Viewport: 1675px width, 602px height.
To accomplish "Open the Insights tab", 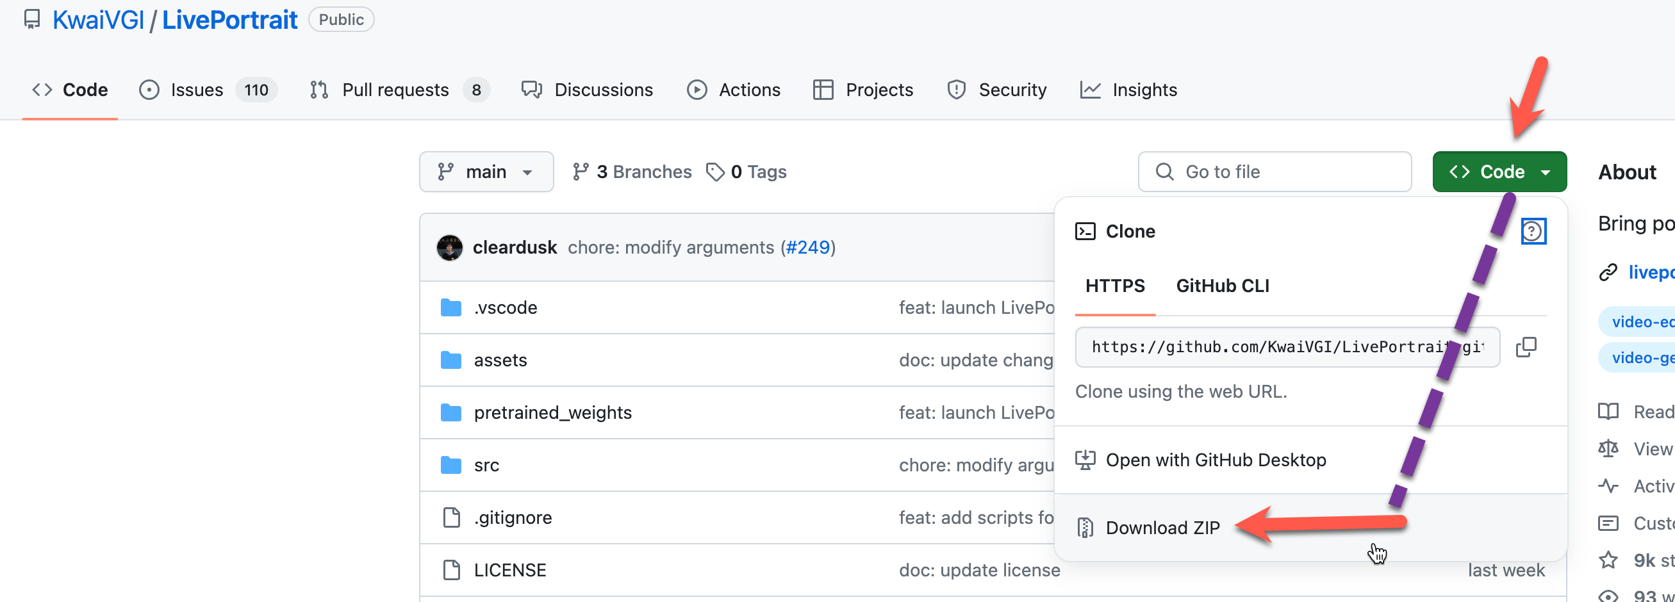I will 1128,90.
